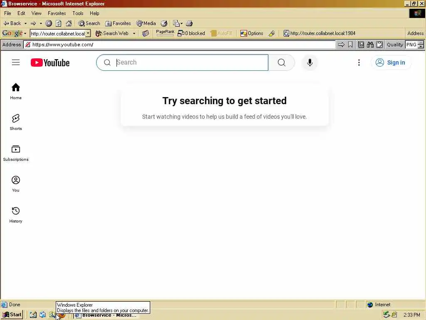Click the PageRank indicator

coord(165,33)
